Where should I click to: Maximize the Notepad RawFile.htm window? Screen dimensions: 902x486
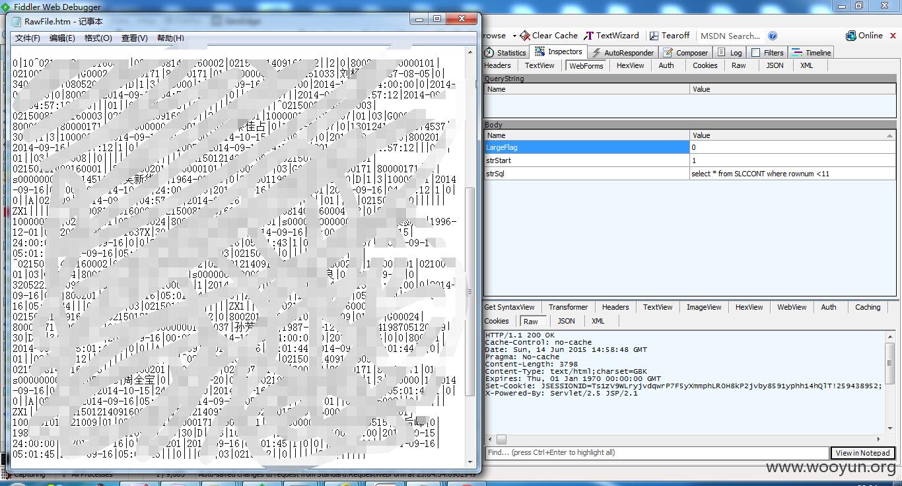[437, 19]
